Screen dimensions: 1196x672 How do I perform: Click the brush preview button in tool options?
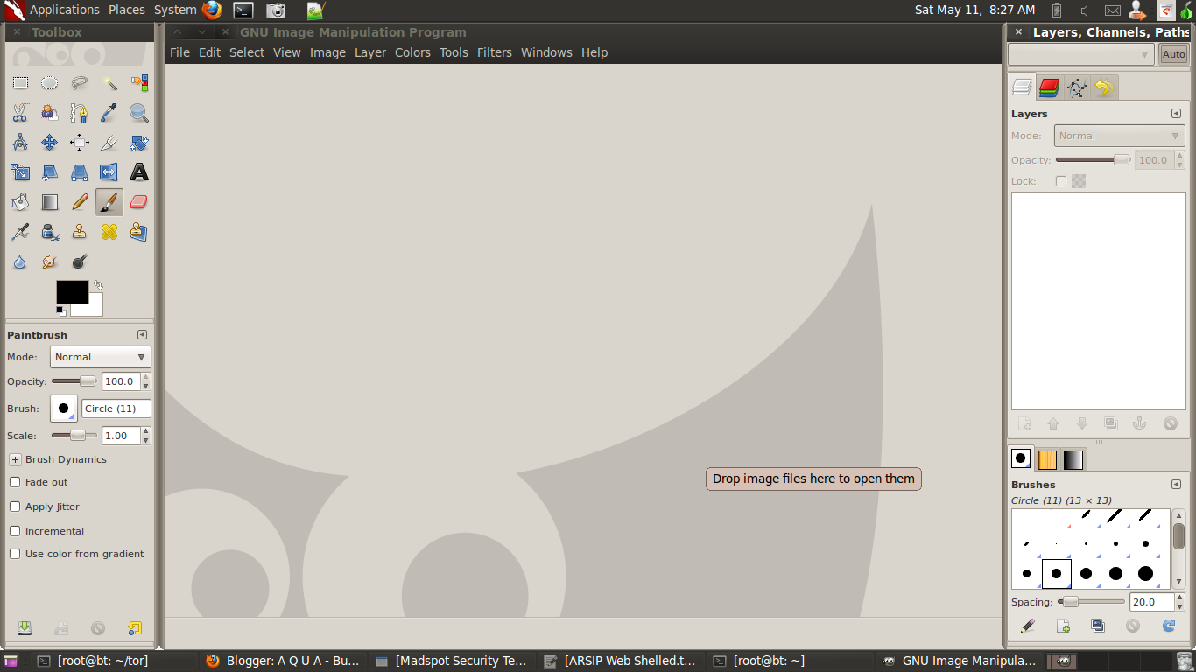[x=64, y=409]
